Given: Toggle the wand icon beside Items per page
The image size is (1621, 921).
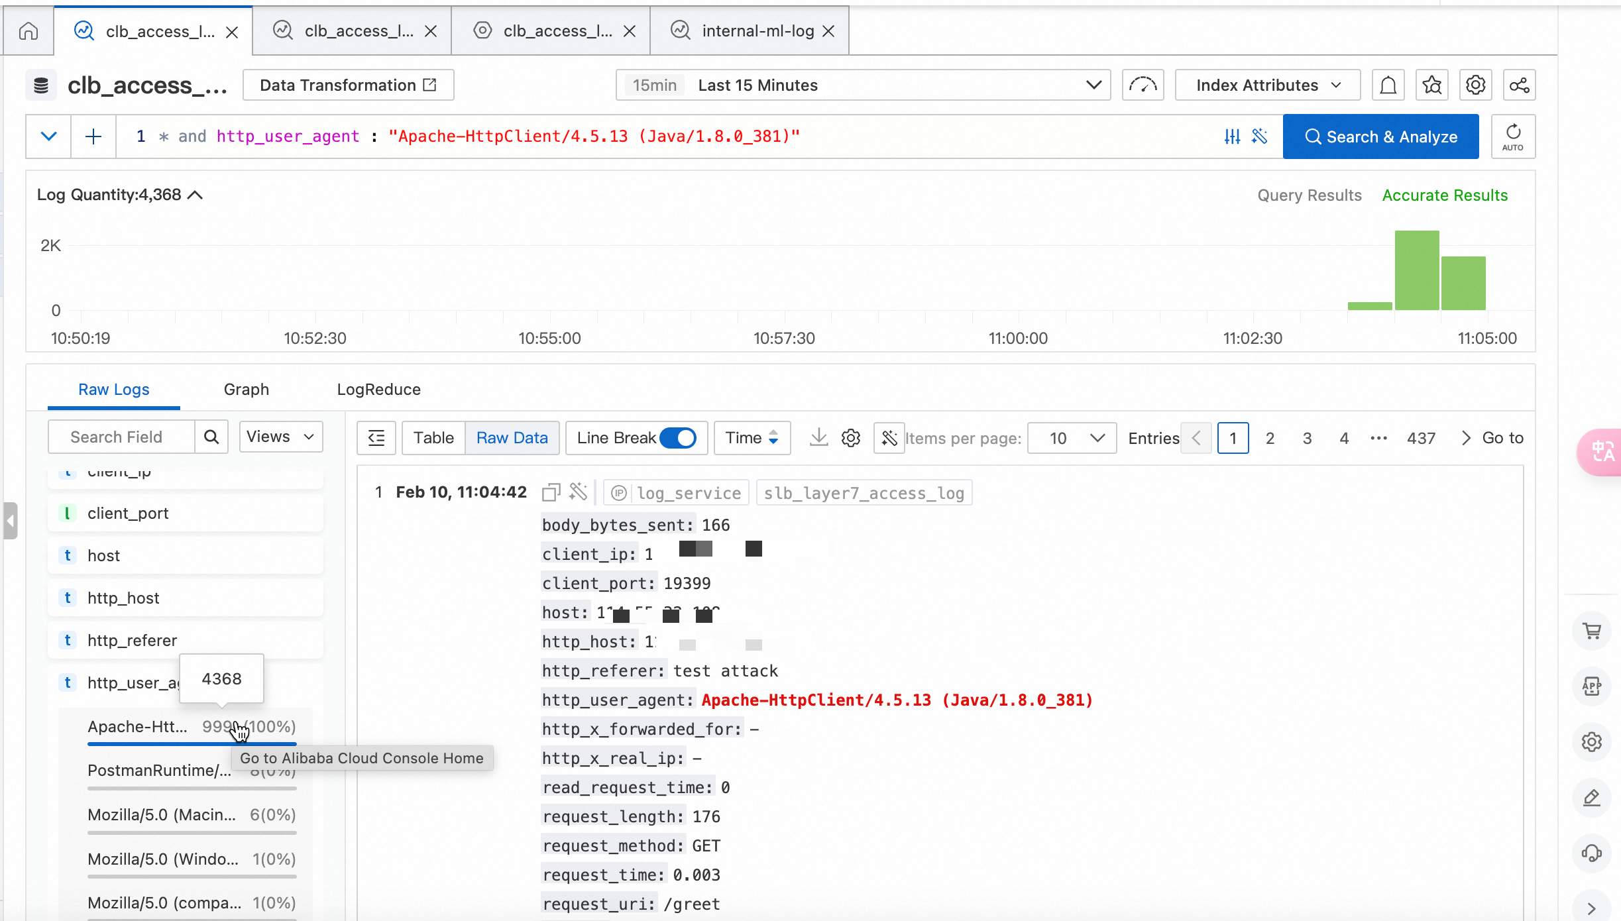Looking at the screenshot, I should coord(889,438).
